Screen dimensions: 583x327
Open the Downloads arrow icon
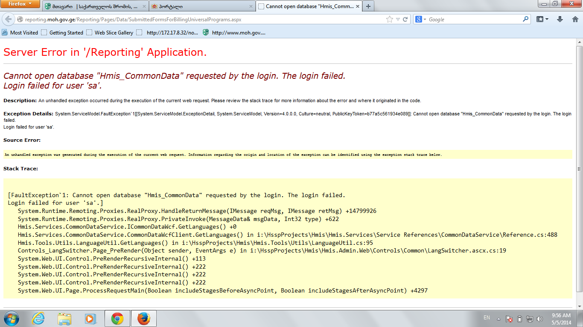tap(560, 20)
